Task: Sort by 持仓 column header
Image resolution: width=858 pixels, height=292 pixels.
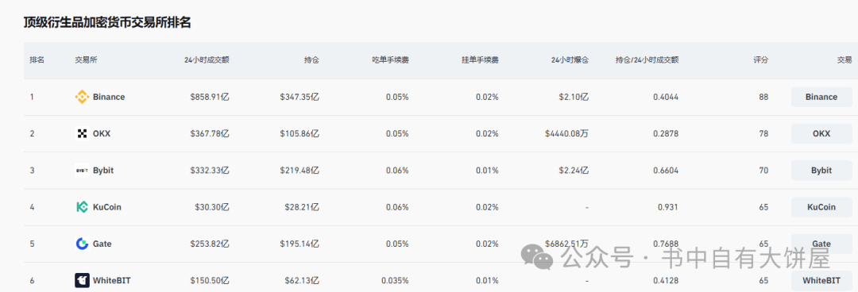Action: point(311,60)
